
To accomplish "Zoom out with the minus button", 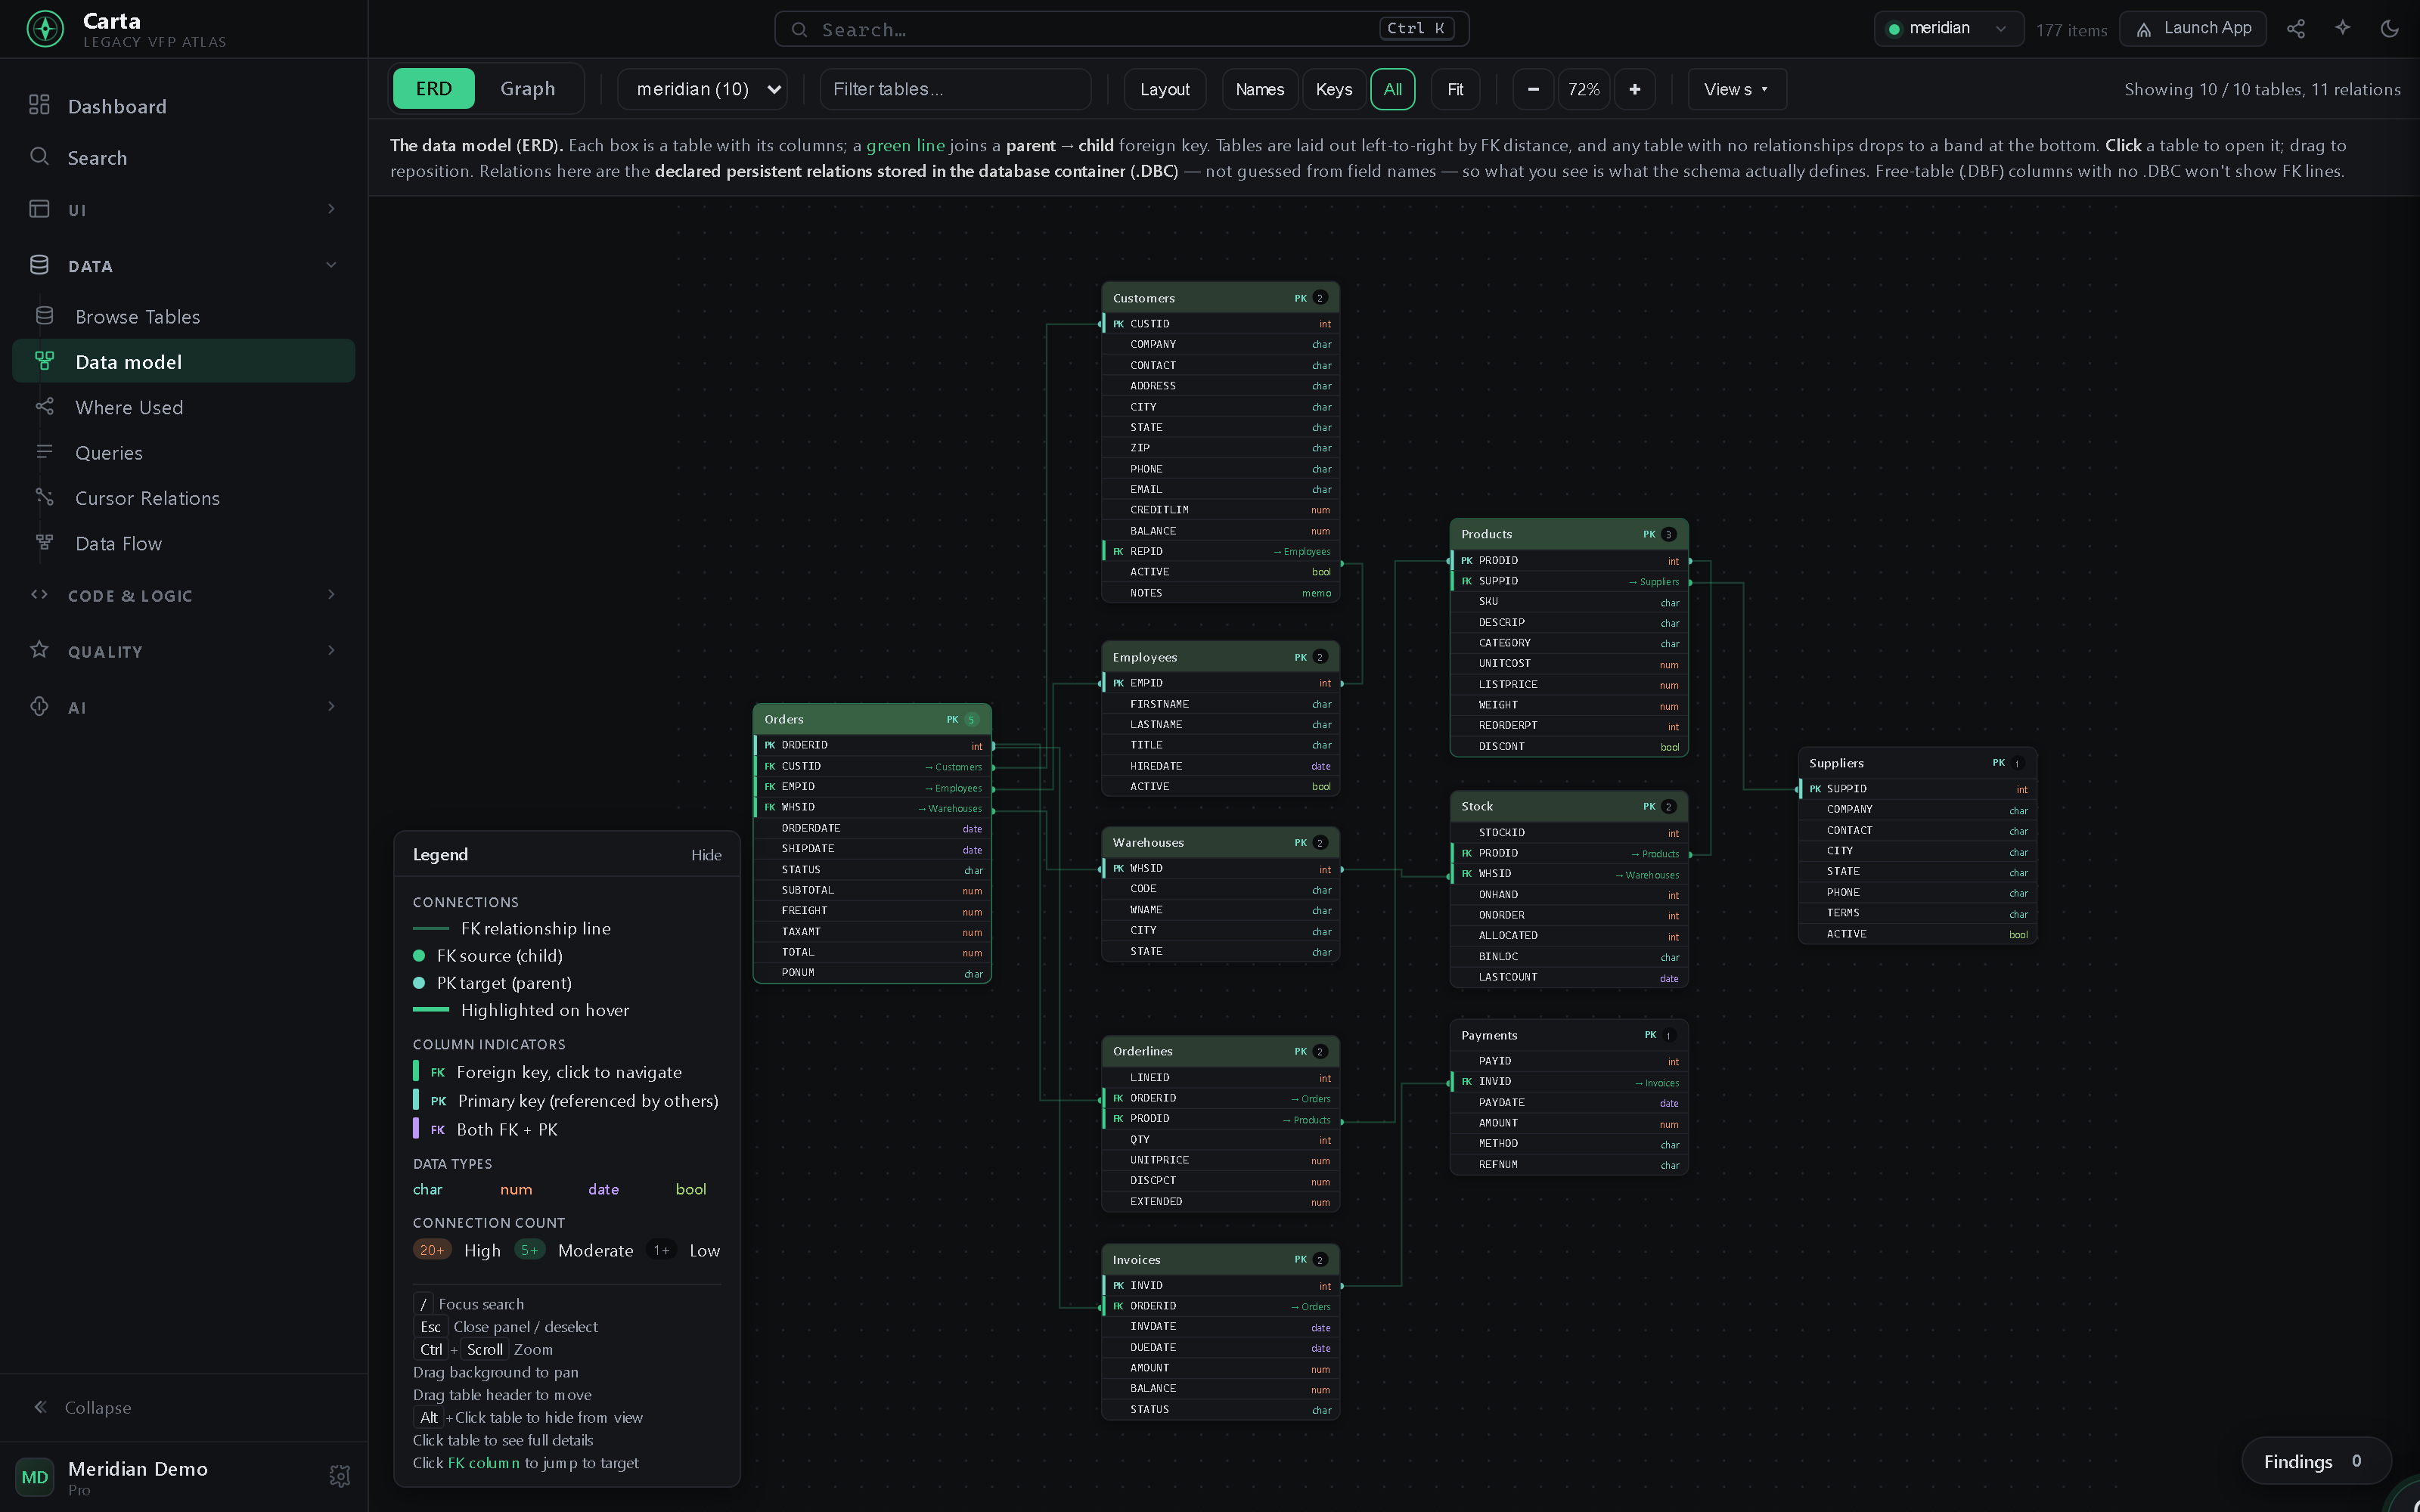I will point(1533,89).
